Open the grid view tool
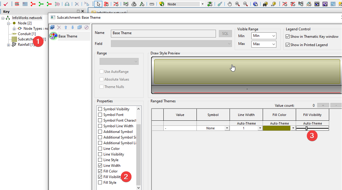342x190 pixels. [x=25, y=4]
